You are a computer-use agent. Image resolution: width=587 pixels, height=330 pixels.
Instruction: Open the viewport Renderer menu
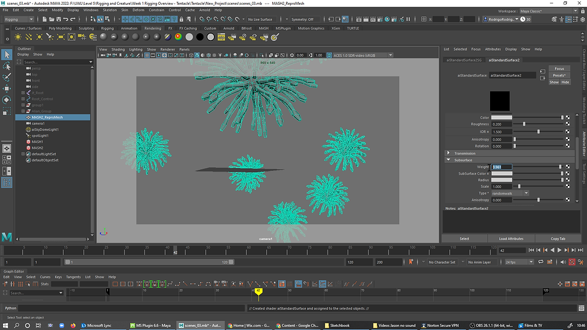(168, 49)
